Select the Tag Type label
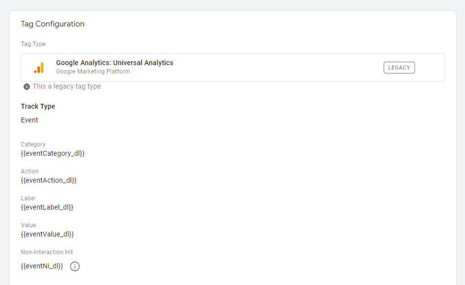465x285 pixels. 33,44
